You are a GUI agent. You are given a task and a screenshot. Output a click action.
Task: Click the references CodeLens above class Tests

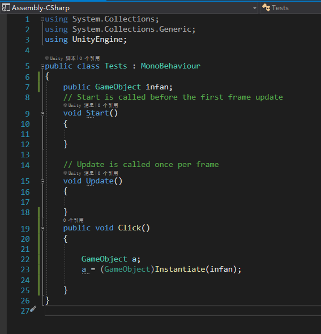pos(89,58)
